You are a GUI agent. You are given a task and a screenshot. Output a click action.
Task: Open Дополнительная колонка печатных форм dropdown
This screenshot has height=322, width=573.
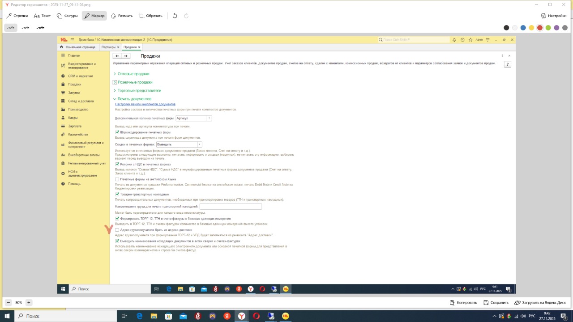coord(210,119)
